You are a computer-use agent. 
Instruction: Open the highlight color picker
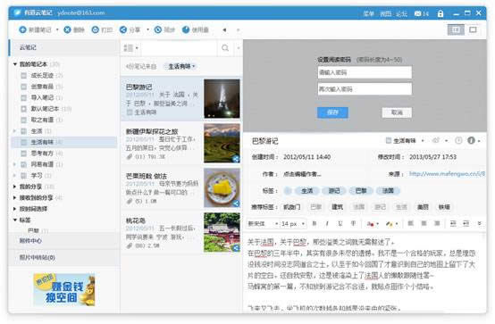point(391,224)
